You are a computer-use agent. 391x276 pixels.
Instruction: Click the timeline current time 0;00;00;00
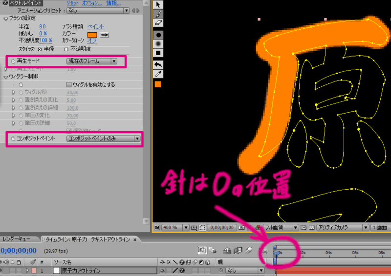click(18, 251)
